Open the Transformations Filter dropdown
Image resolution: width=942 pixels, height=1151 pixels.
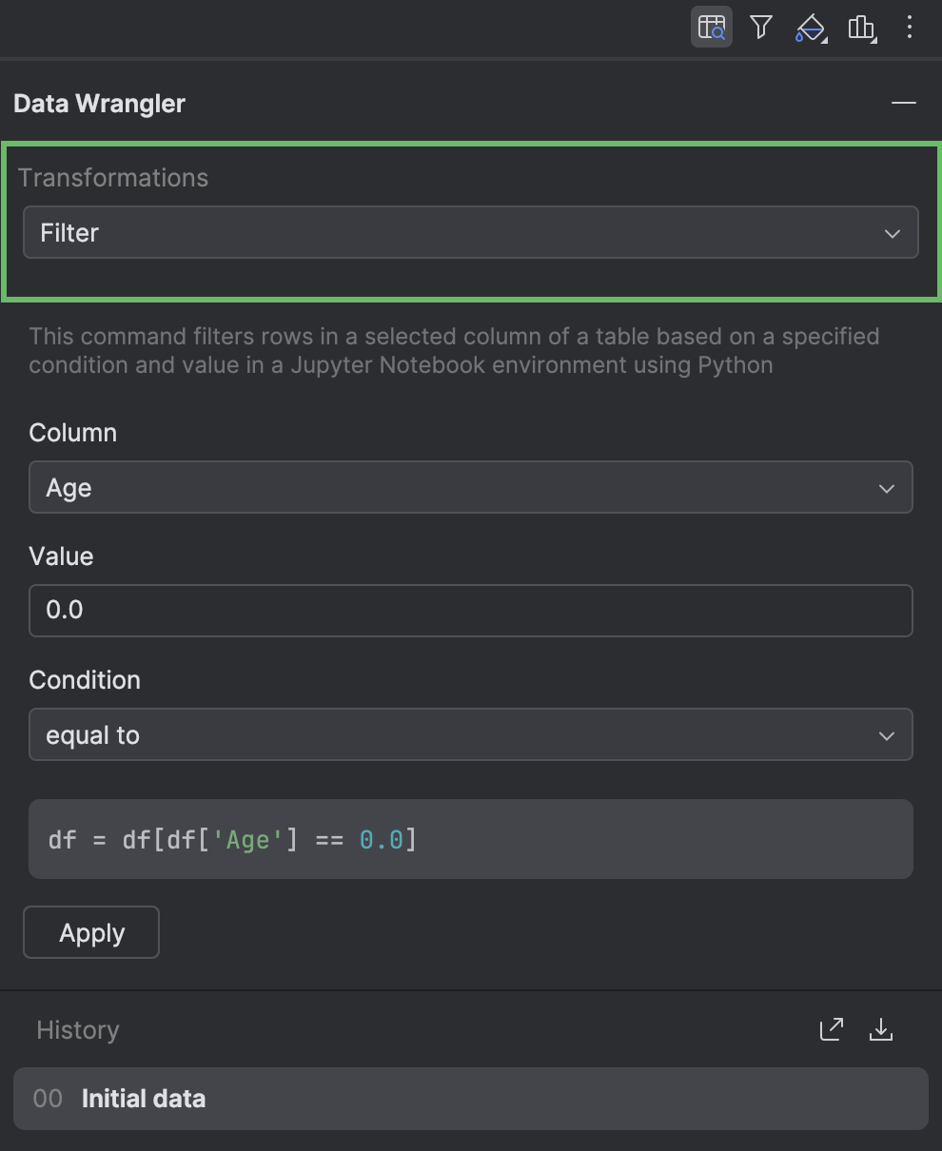point(471,232)
